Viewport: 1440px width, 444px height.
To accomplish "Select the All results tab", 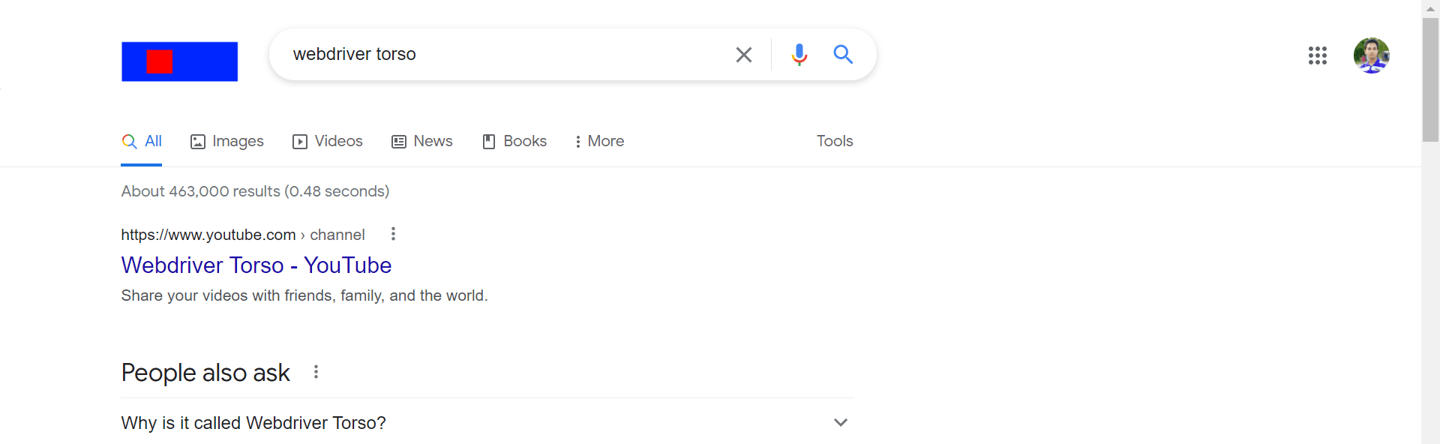I will coord(142,141).
